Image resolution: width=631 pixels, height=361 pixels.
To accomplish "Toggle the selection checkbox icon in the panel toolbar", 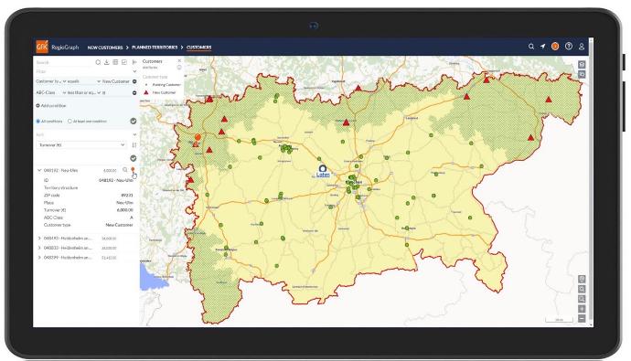I will click(124, 62).
